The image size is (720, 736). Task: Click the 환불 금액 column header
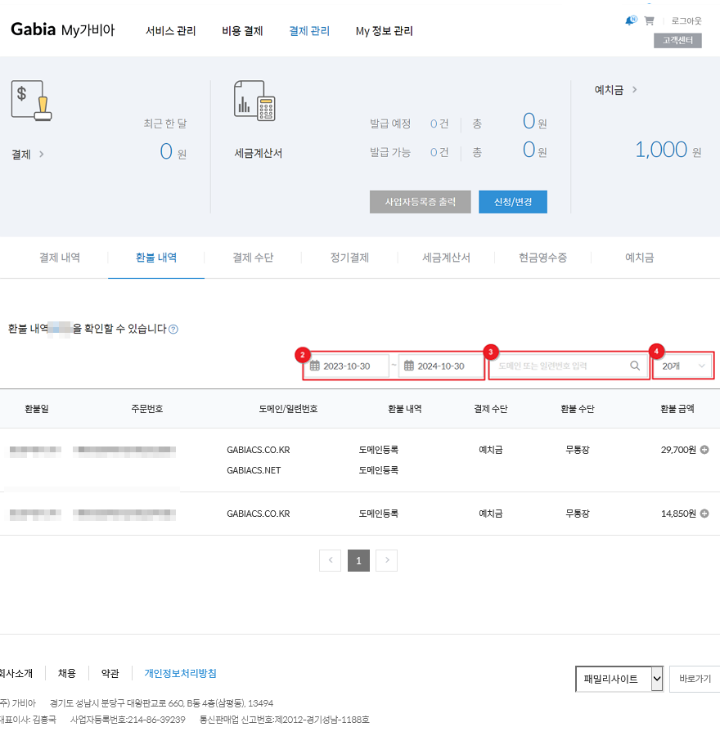[677, 409]
